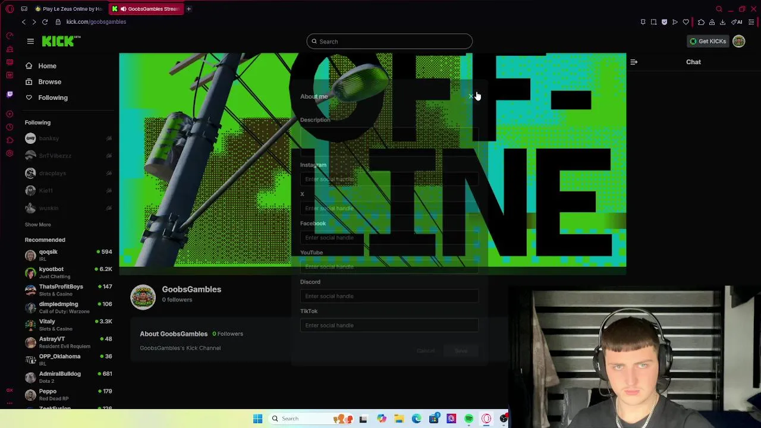The height and width of the screenshot is (428, 761).
Task: Click the GoobsGambles channel avatar
Action: click(143, 297)
